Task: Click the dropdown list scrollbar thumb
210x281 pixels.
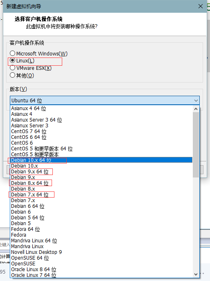Action: (196, 145)
